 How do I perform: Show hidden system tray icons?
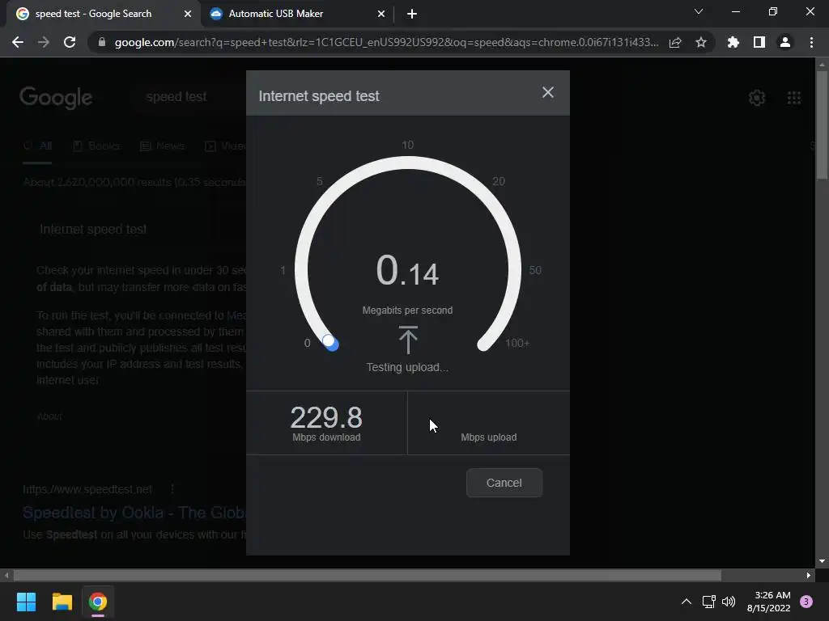tap(687, 602)
